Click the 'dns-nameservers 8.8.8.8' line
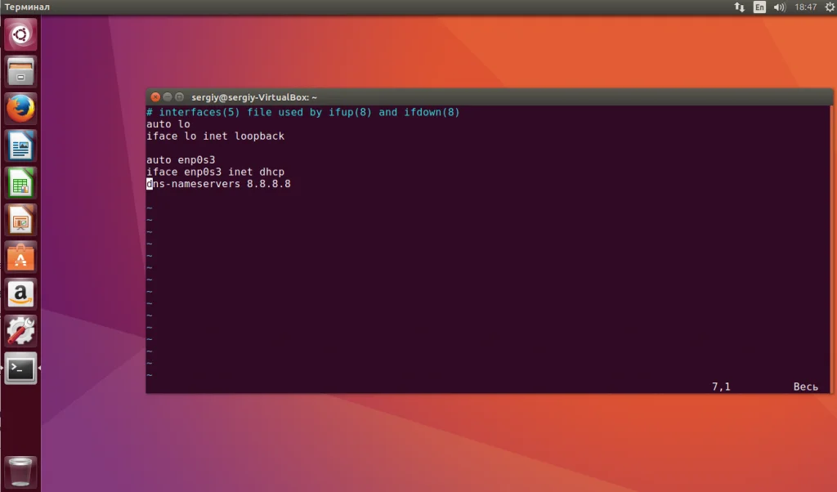The height and width of the screenshot is (492, 837). pos(218,184)
